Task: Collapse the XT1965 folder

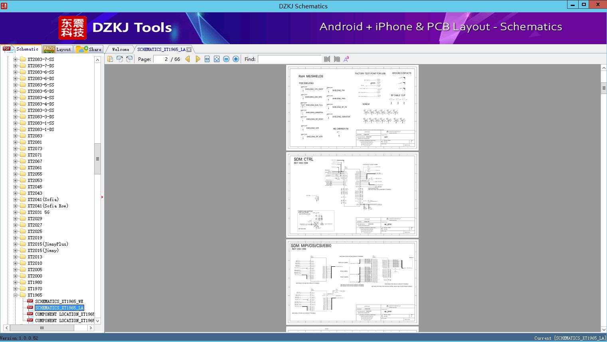Action: [x=16, y=295]
